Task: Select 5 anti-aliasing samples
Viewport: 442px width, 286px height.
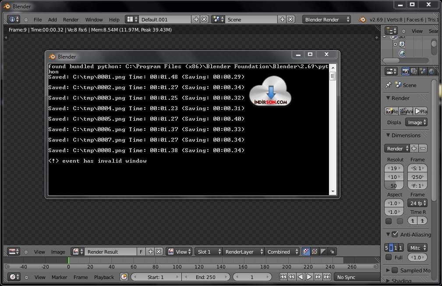Action: (386, 248)
